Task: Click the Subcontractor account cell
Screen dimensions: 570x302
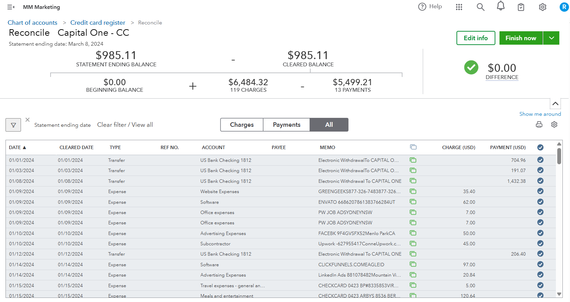Action: pyautogui.click(x=215, y=244)
